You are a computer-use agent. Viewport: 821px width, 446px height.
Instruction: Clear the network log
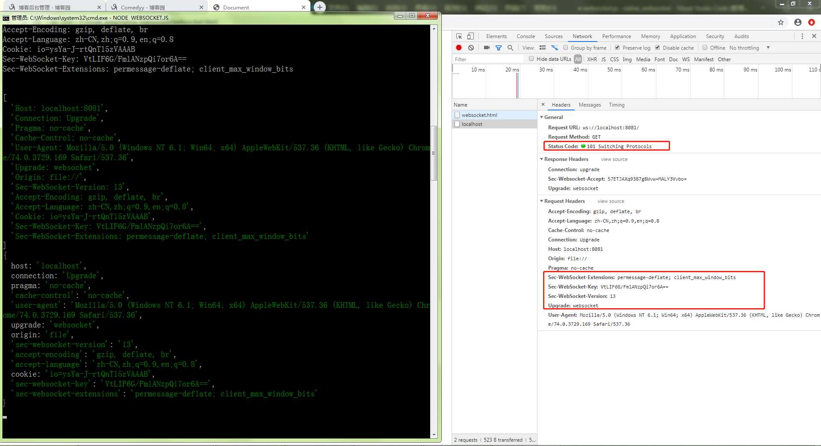pos(471,48)
